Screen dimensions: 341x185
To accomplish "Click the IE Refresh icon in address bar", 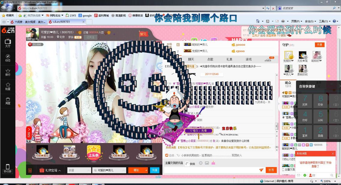I will 268,8.
